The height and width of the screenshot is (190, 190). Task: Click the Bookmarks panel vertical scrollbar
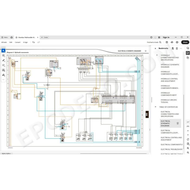tap(183, 122)
